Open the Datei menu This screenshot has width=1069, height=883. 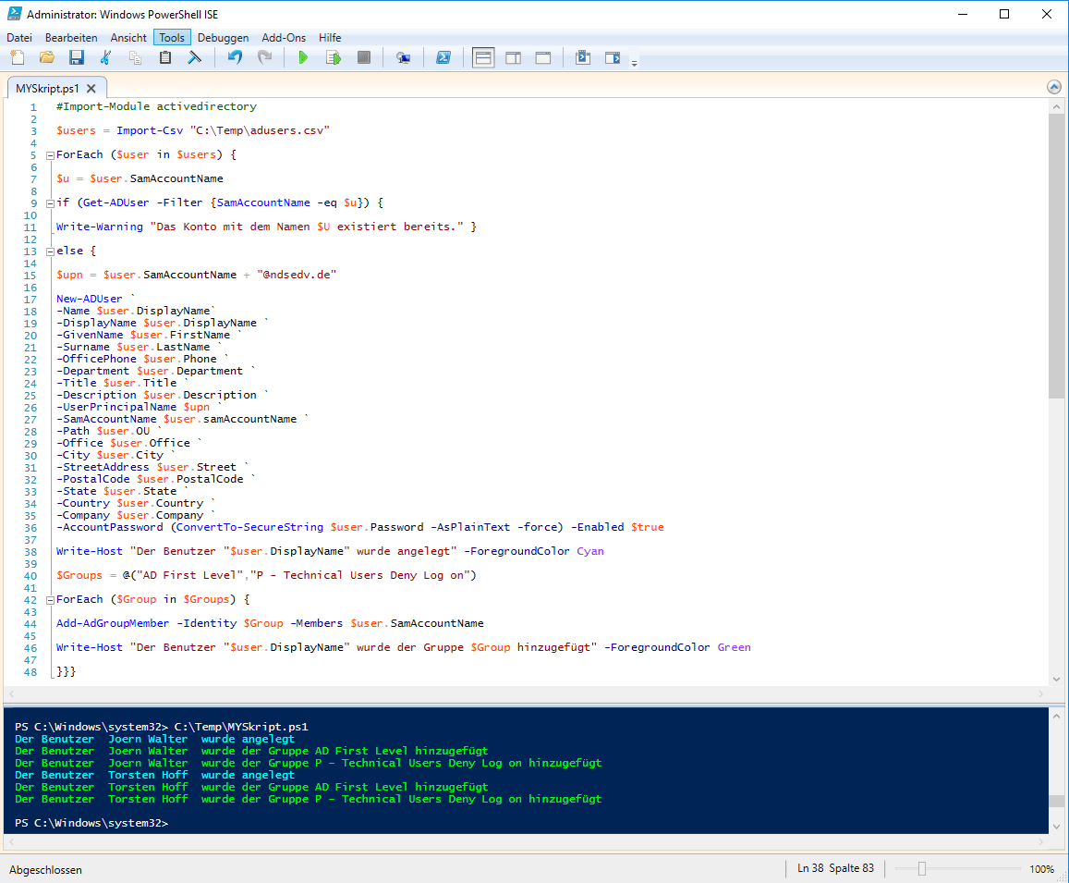[x=19, y=38]
